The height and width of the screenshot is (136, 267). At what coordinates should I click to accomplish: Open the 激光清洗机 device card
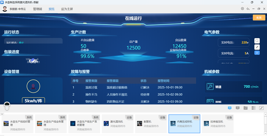point(118,124)
